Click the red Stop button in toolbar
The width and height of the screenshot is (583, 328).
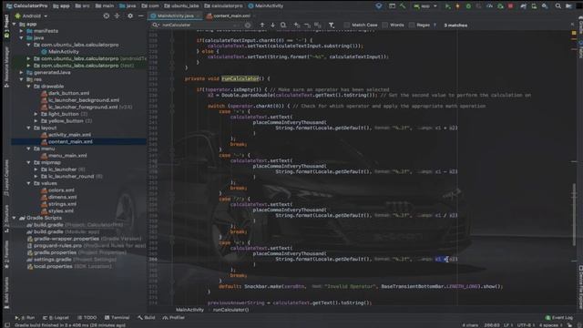point(510,6)
